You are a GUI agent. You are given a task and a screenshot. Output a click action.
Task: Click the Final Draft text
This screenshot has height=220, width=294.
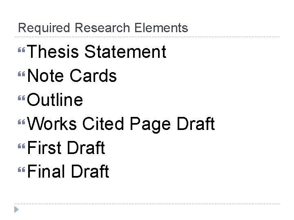68,172
